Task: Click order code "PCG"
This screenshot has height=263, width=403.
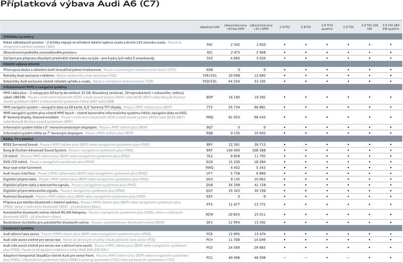Action: point(209,258)
